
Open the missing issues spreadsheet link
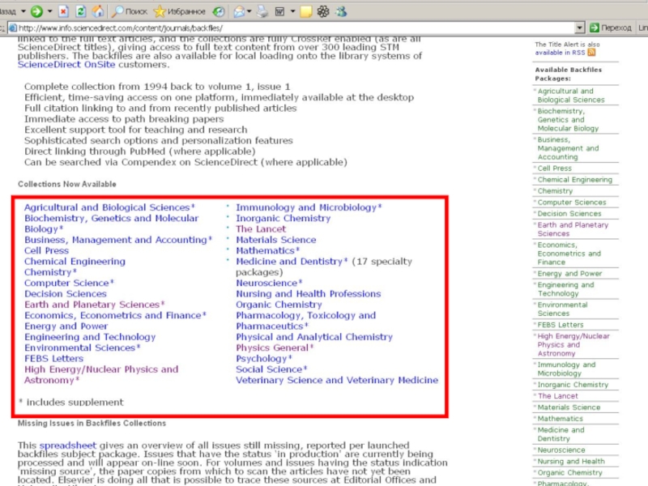click(67, 446)
